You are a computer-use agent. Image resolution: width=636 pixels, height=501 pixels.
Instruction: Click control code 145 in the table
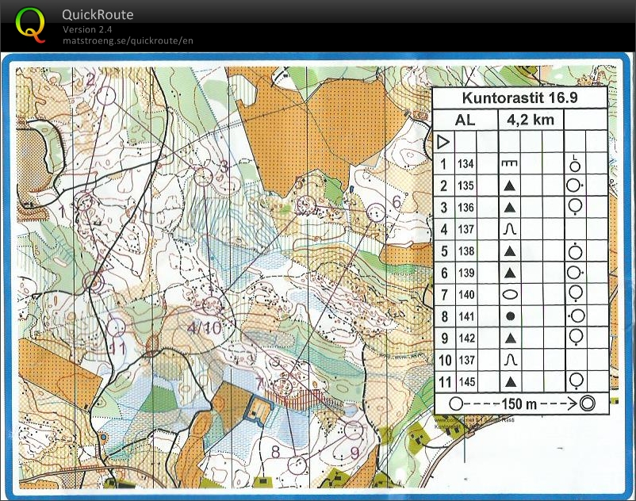pos(466,381)
